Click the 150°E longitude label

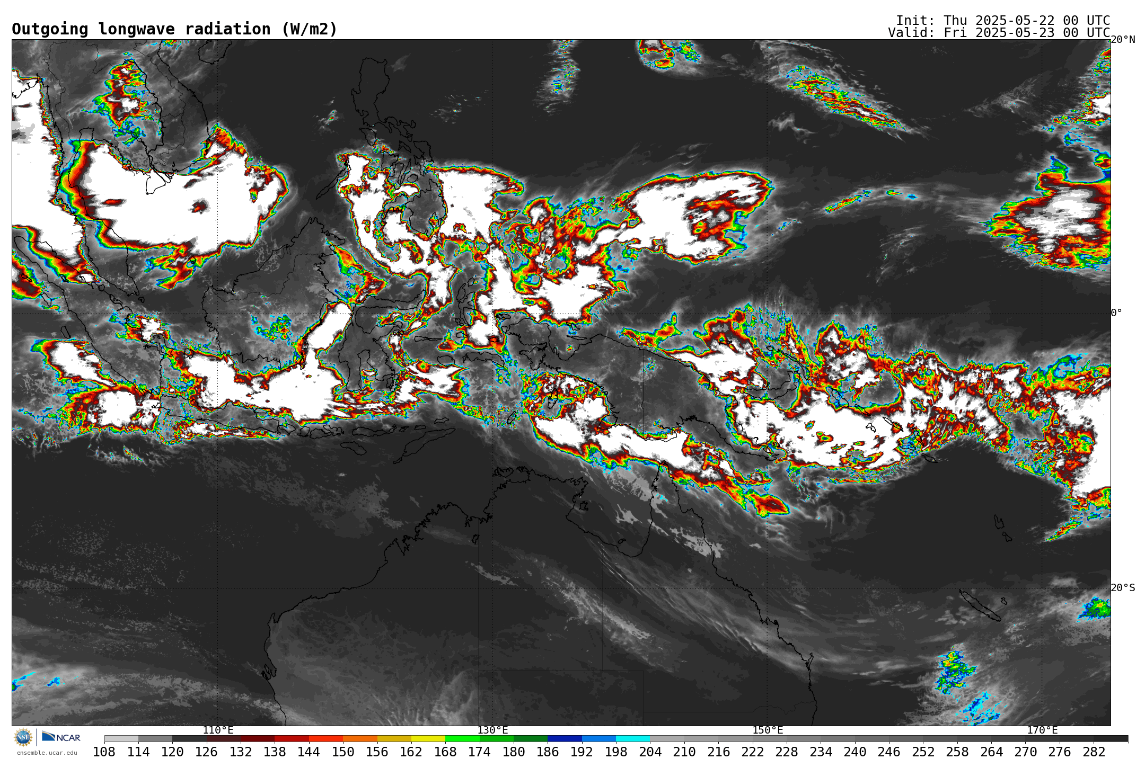point(768,730)
